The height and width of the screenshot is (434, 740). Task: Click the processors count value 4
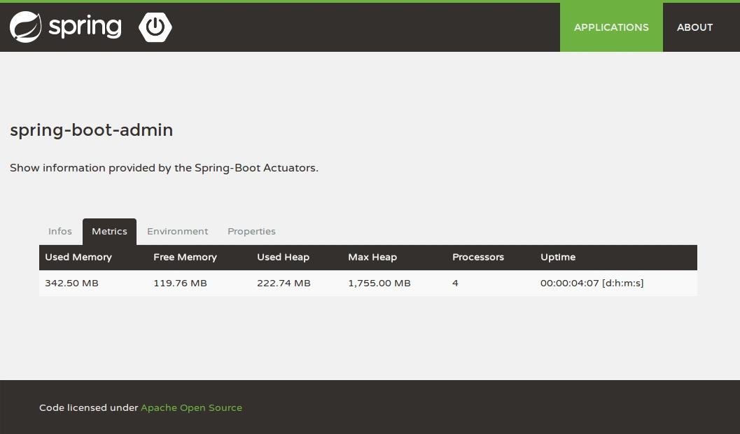click(455, 283)
